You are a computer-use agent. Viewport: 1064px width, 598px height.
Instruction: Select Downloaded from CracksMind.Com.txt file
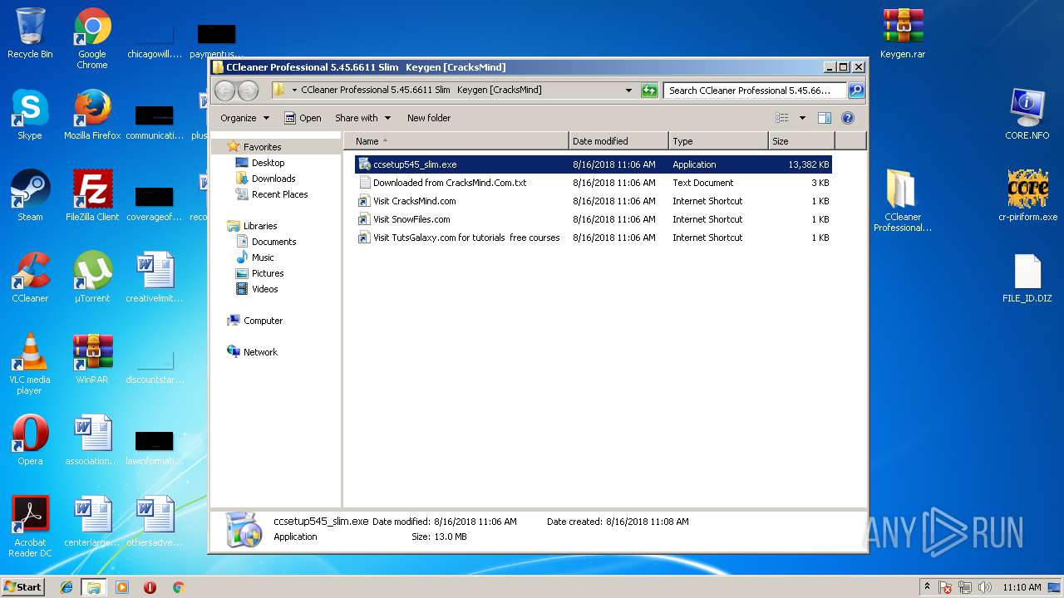[593, 183]
